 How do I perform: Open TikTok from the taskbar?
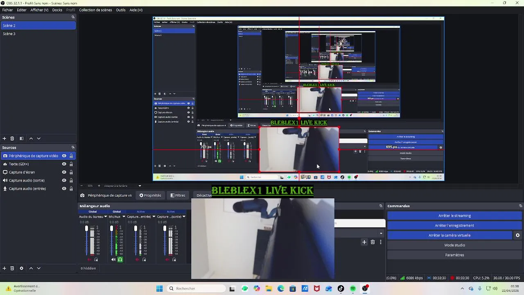[x=341, y=288]
